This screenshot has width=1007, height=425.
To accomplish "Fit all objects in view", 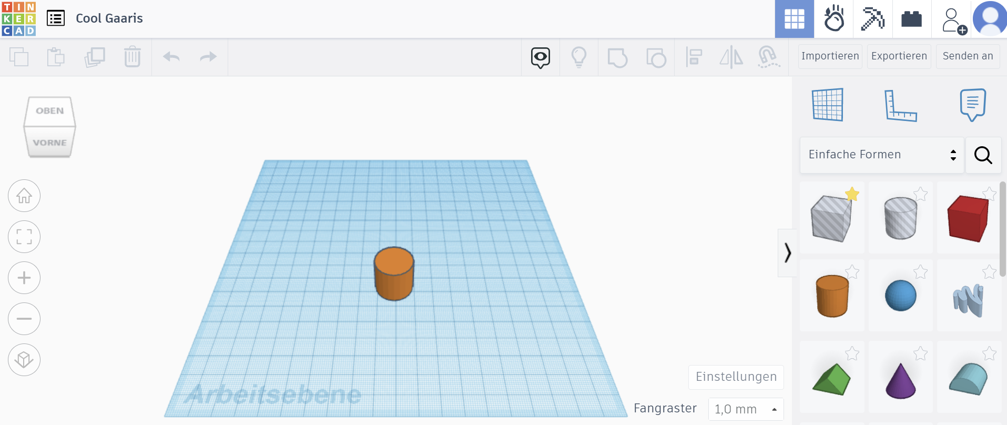I will click(24, 237).
